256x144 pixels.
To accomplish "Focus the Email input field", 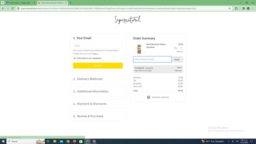I will click(98, 46).
